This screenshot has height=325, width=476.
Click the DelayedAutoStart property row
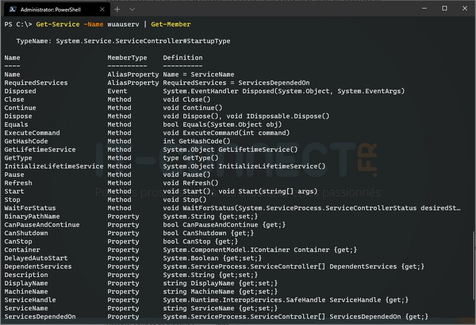tap(36, 258)
